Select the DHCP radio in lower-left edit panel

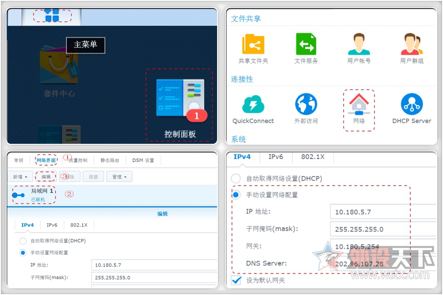23,241
